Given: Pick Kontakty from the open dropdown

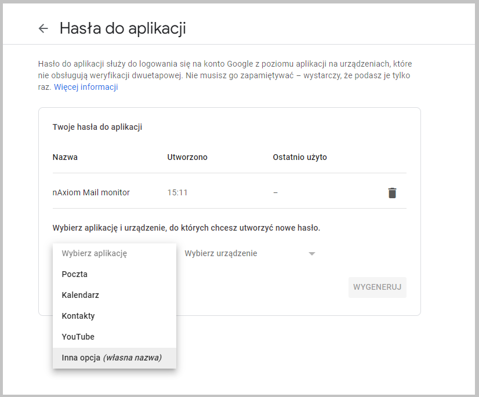Looking at the screenshot, I should [x=78, y=315].
